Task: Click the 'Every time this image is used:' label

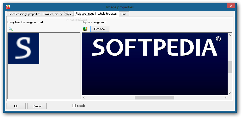Action: [25, 22]
